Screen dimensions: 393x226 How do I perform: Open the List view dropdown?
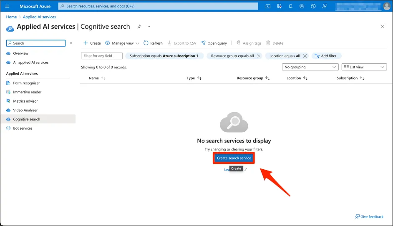click(x=364, y=67)
